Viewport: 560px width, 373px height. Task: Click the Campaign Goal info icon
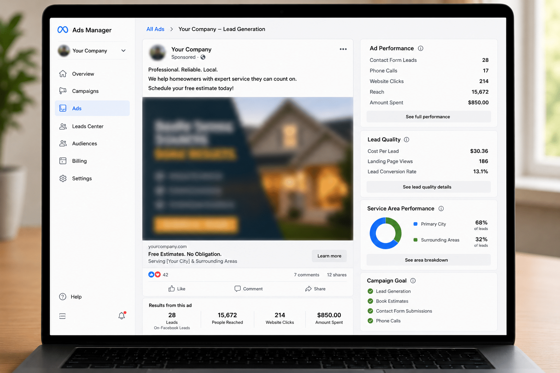pyautogui.click(x=413, y=281)
